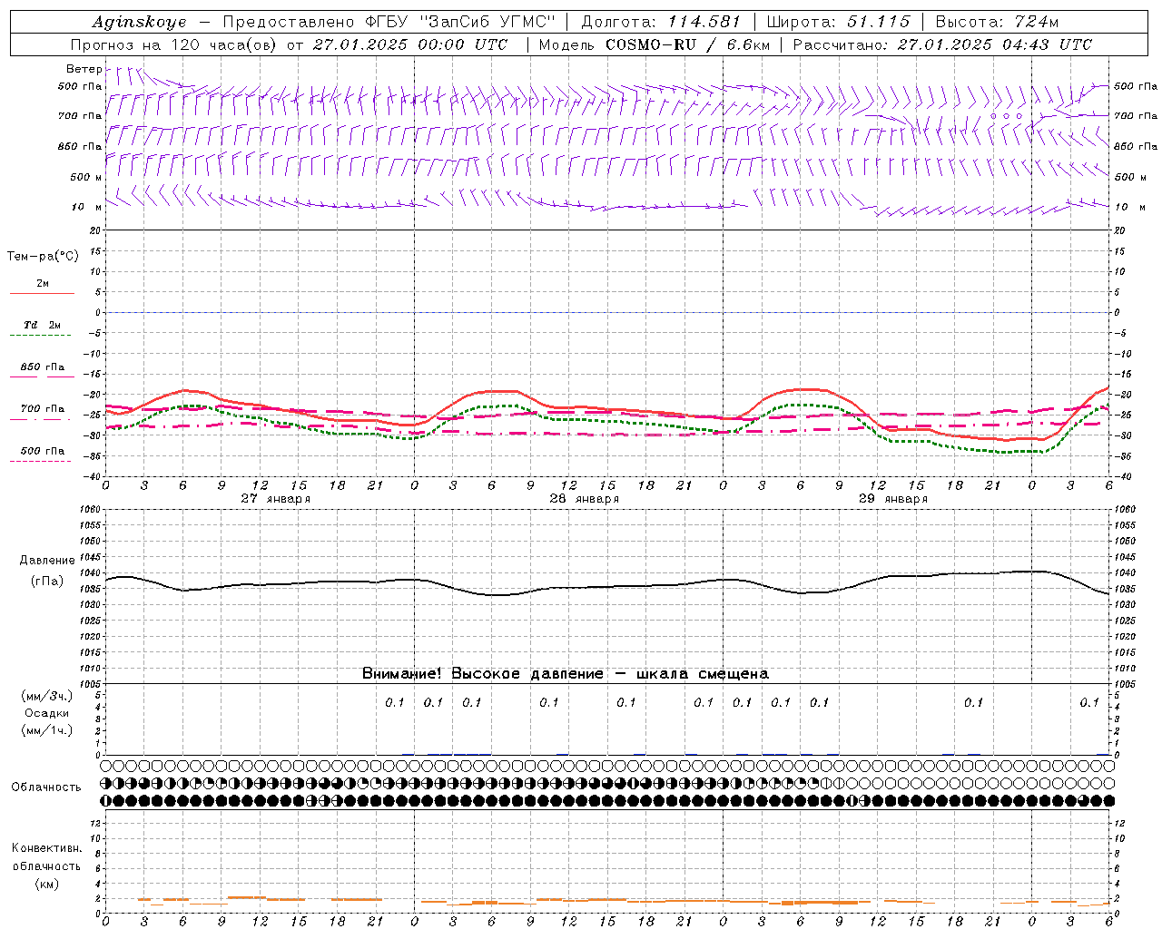Image resolution: width=1162 pixels, height=929 pixels.
Task: Click the longitude value "Долгота: 114.581"
Action: click(x=661, y=22)
